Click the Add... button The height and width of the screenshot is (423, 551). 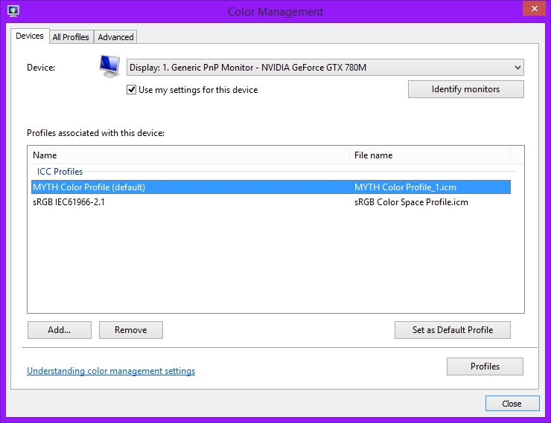click(x=60, y=330)
